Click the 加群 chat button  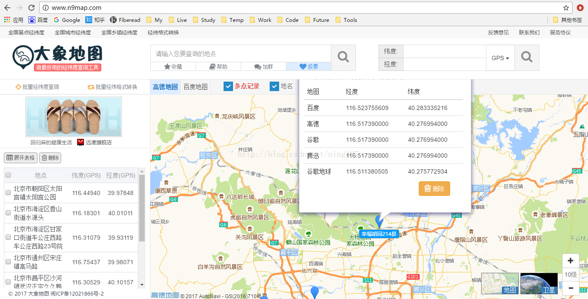tap(264, 67)
